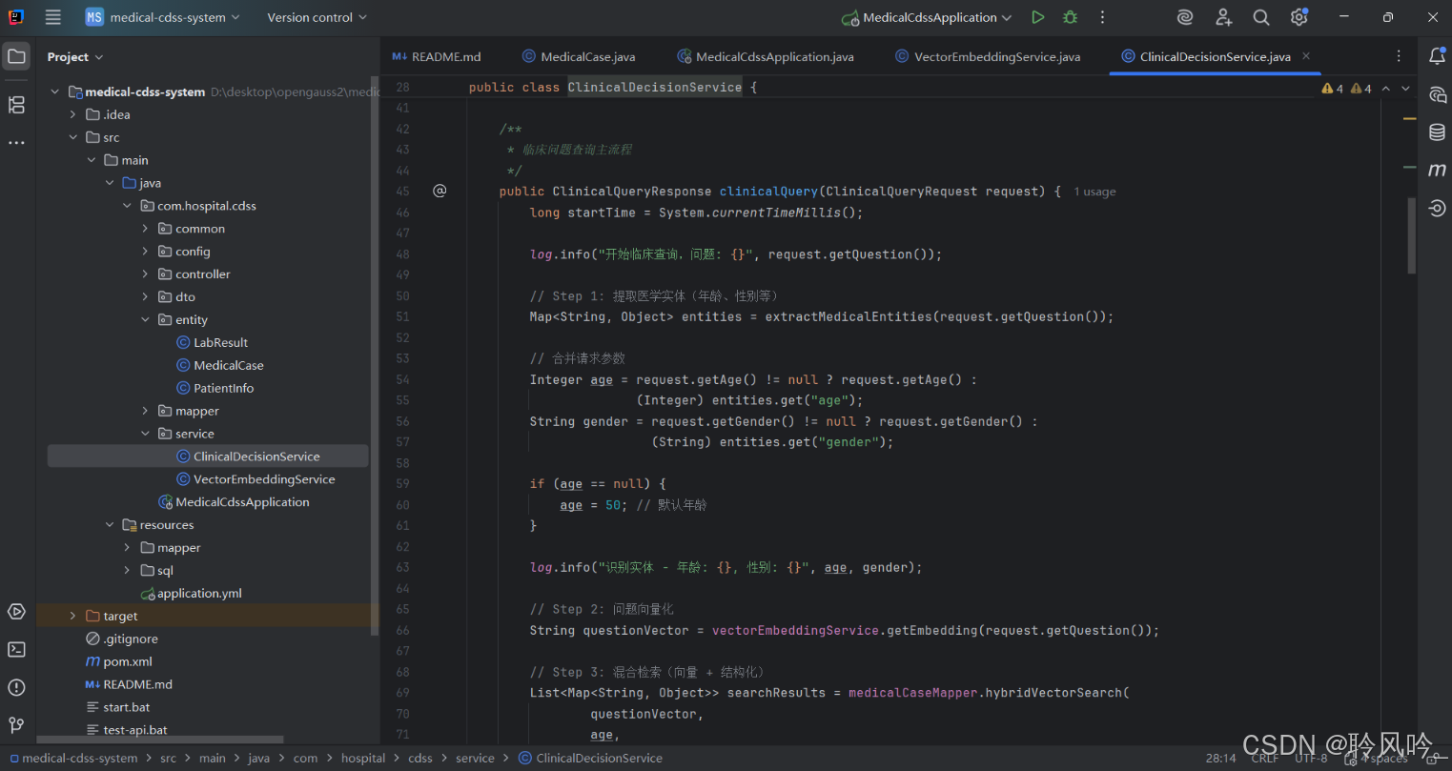The height and width of the screenshot is (771, 1452).
Task: Start debugging with the bug icon
Action: [x=1070, y=17]
